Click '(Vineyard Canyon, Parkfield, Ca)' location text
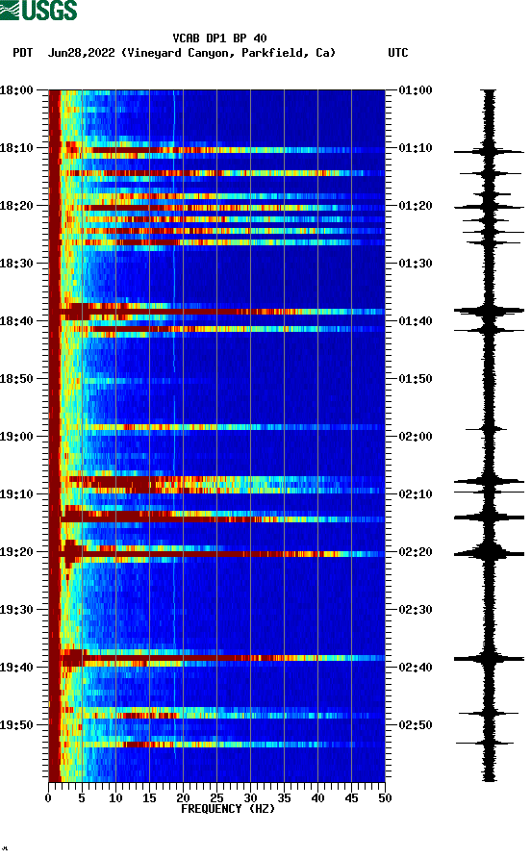 (x=228, y=53)
